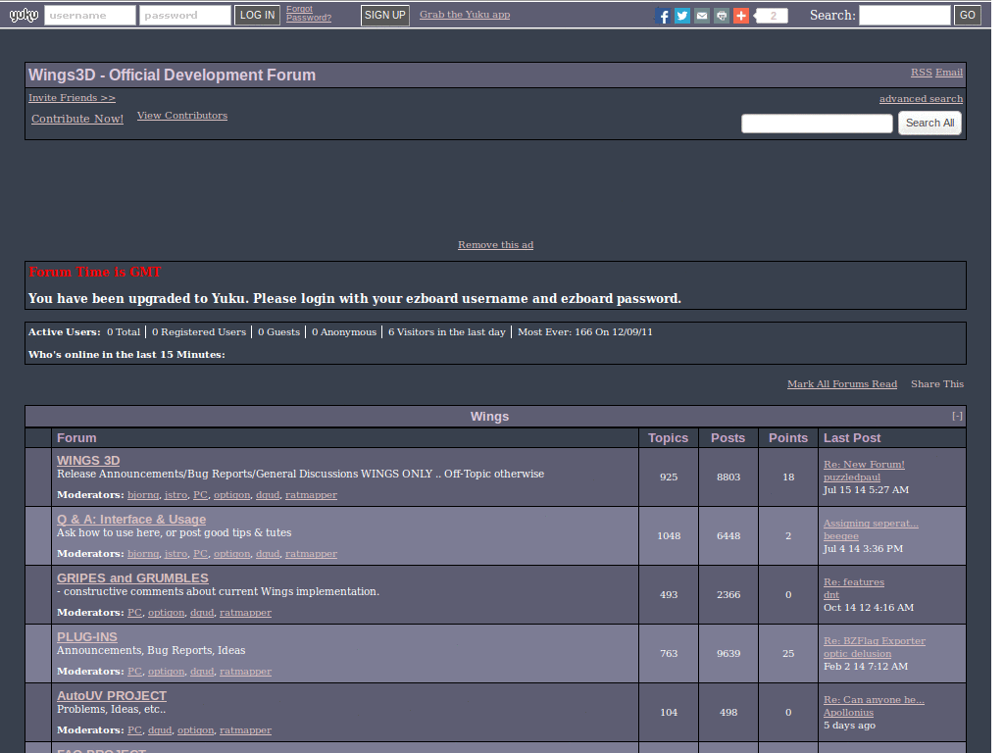Focus the top bar Search field
The height and width of the screenshot is (753, 1004).
point(904,15)
